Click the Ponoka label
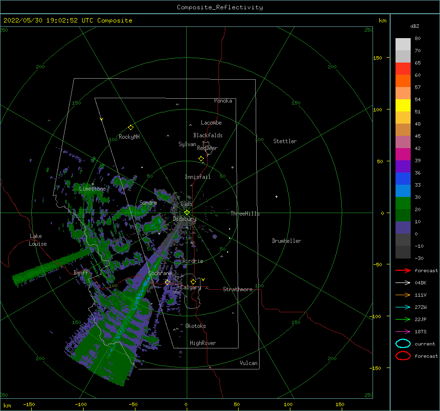 click(223, 101)
